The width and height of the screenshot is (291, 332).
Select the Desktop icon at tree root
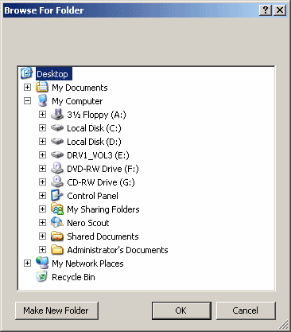(x=26, y=73)
